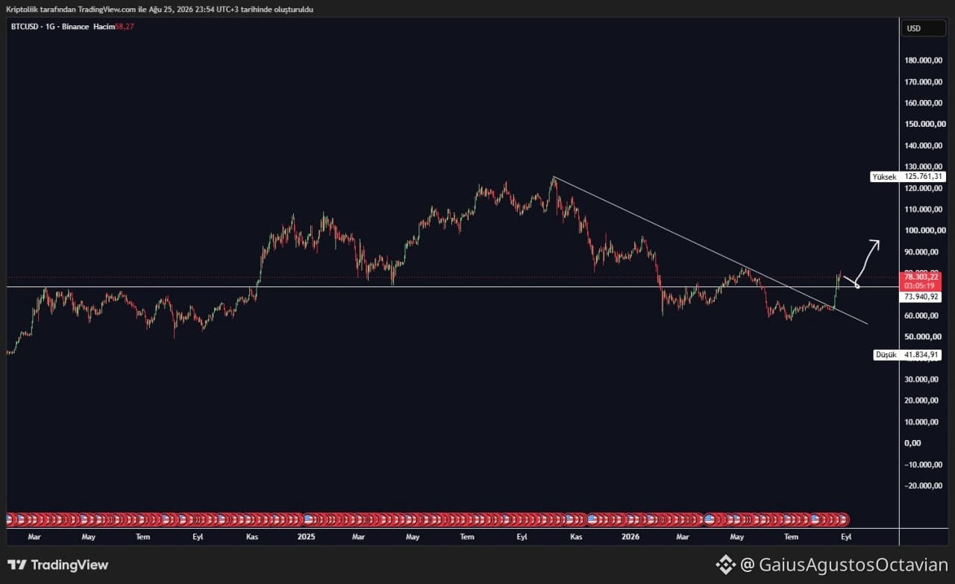Click the 140.000,00 price axis label
The image size is (955, 584).
925,145
